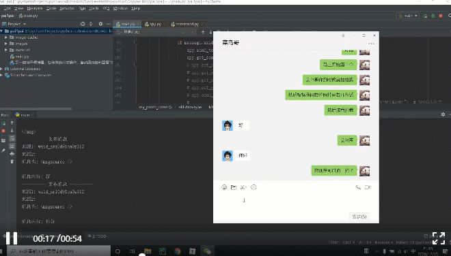Click the contact avatar beside the "好" message
The image size is (451, 256).
point(228,125)
